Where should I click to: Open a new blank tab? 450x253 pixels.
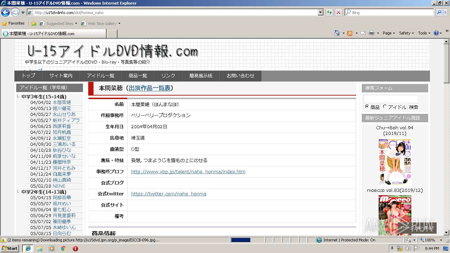(112, 34)
